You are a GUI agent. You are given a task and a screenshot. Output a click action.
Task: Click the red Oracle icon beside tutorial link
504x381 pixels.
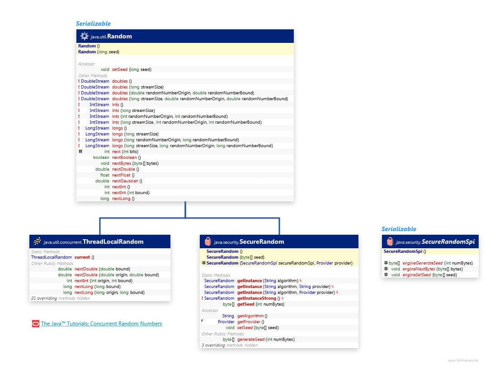(36, 324)
